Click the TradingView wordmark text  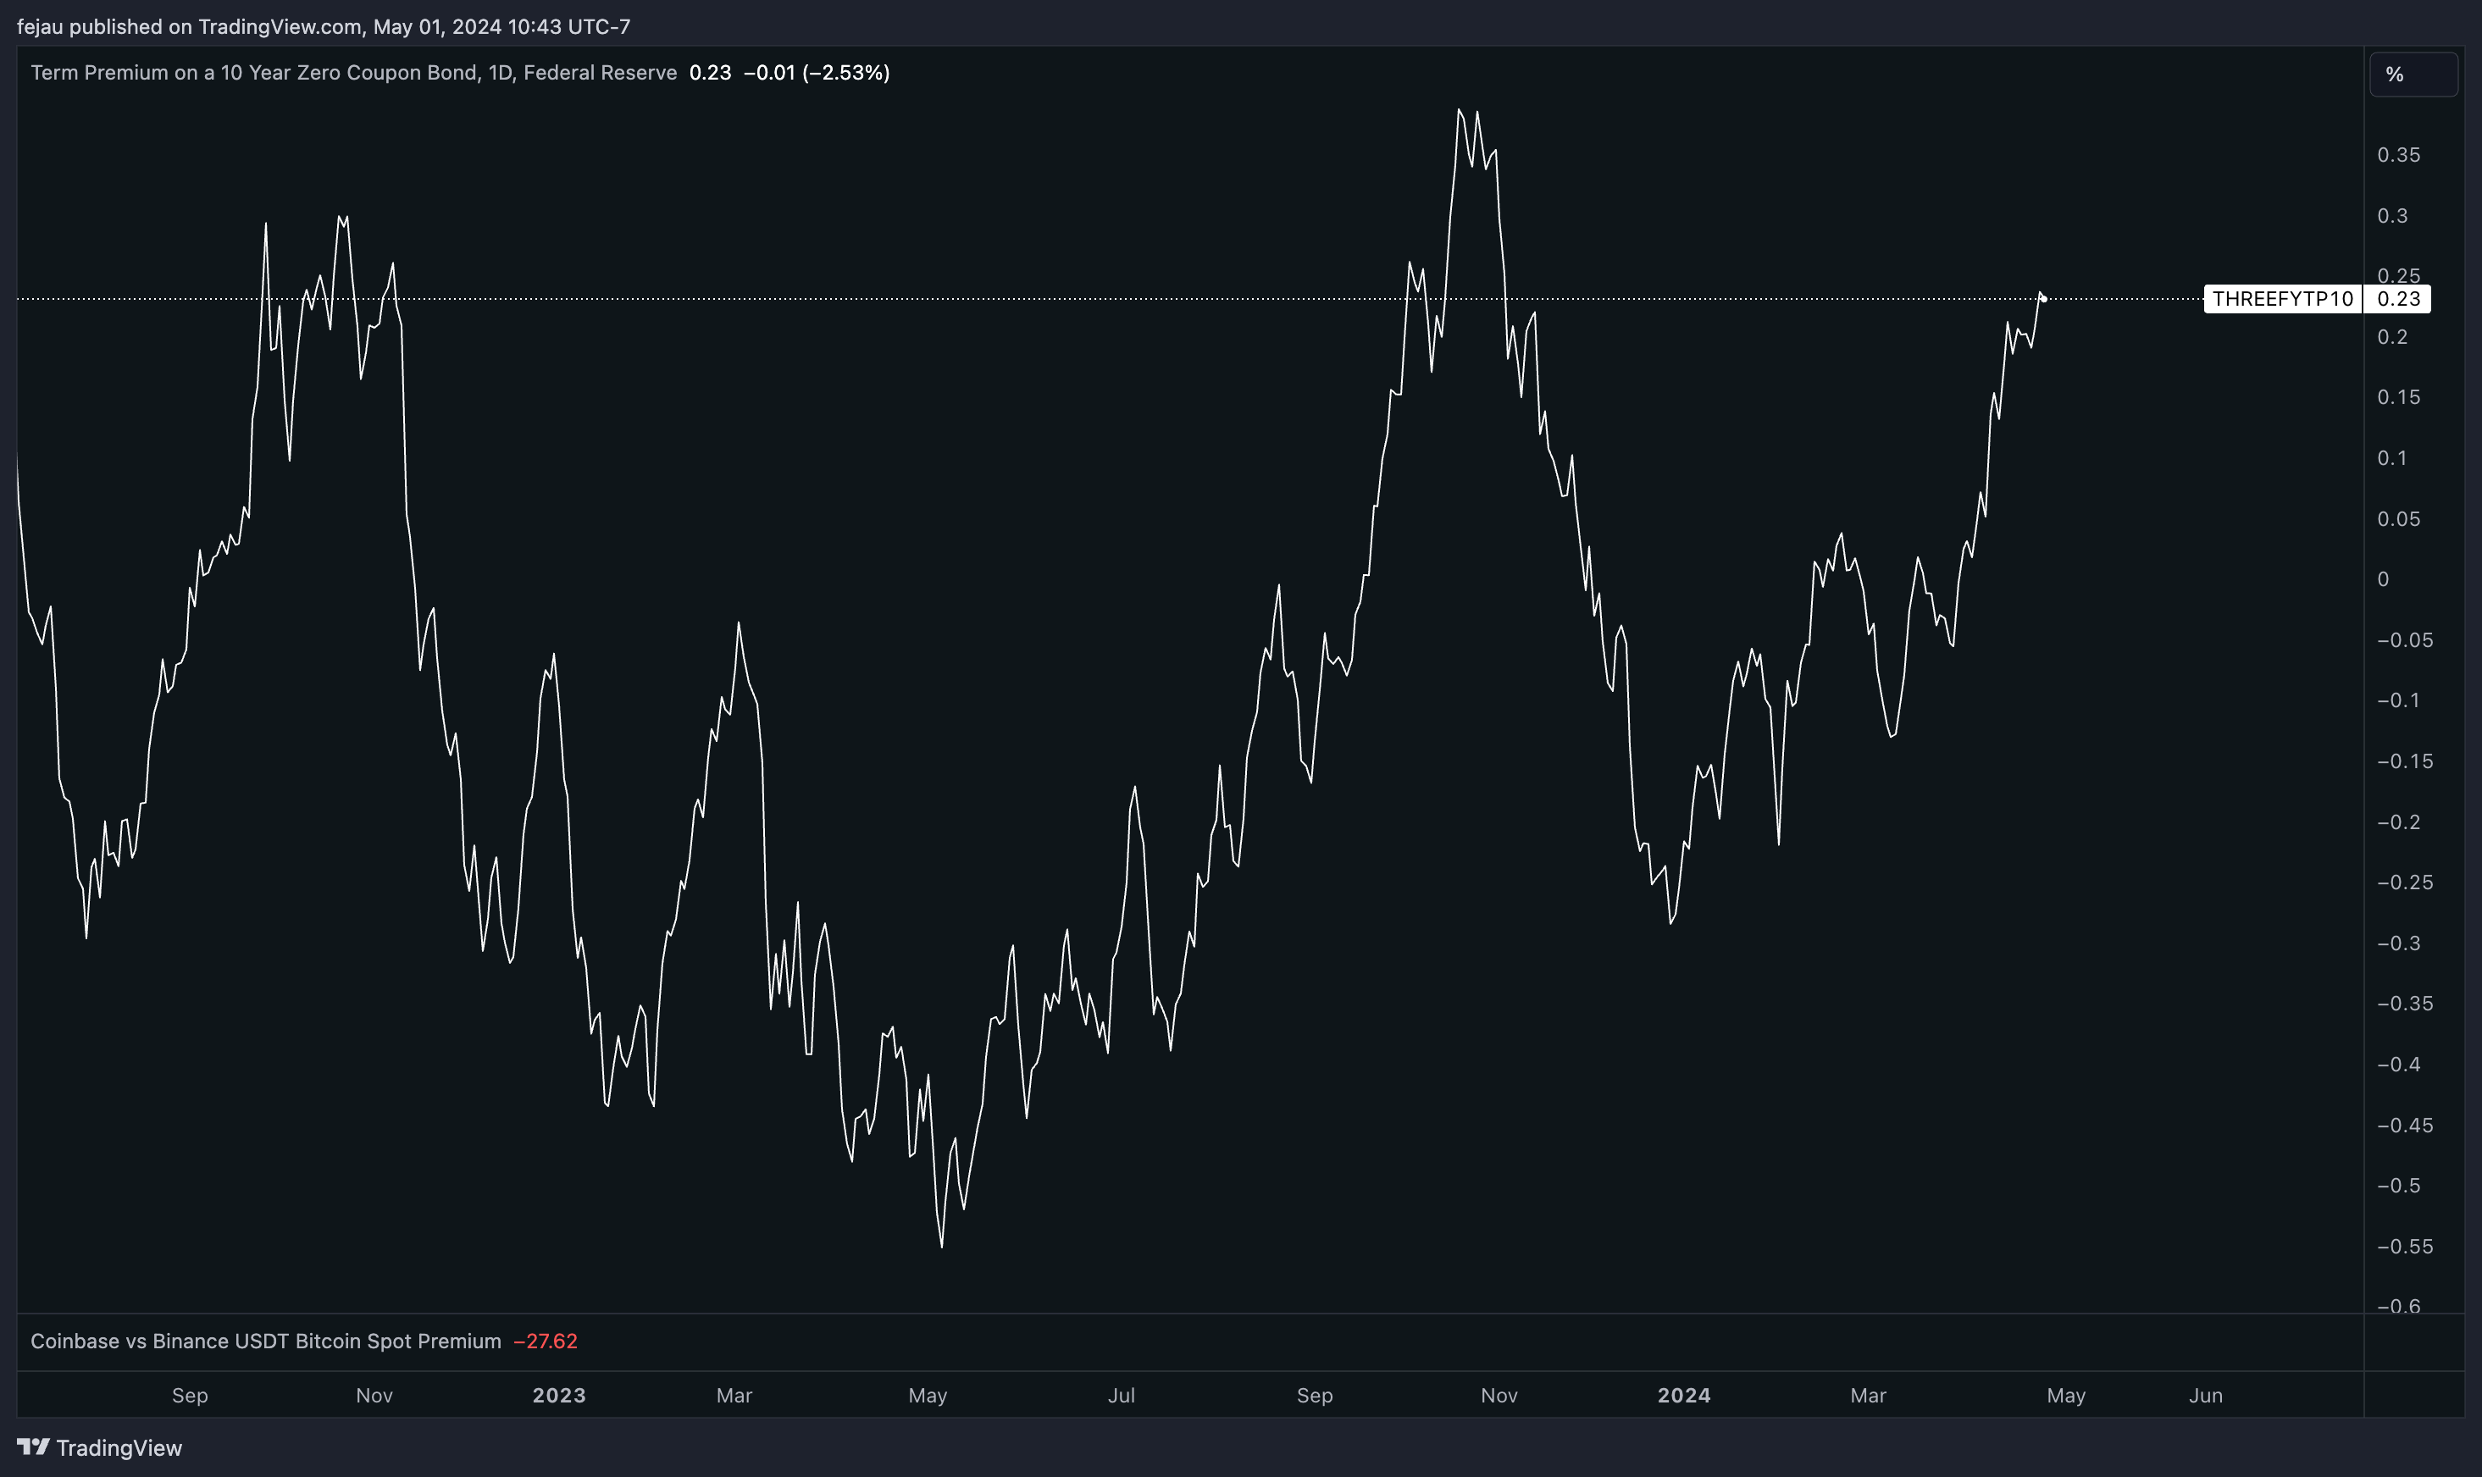click(x=119, y=1447)
